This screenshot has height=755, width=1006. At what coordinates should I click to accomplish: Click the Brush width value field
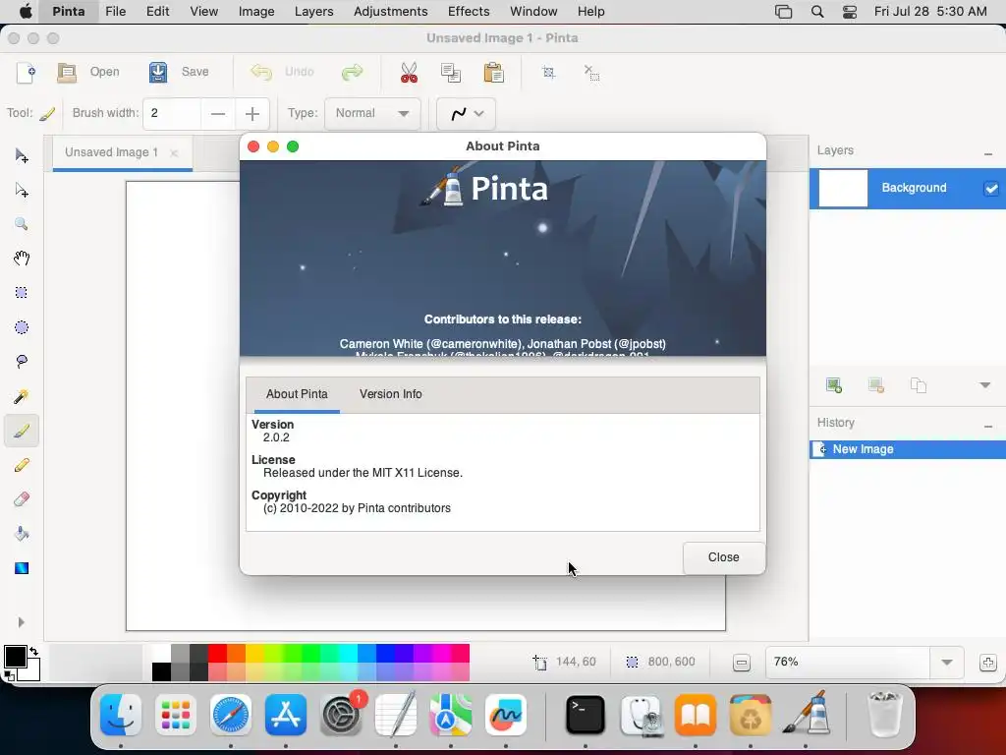(x=172, y=114)
